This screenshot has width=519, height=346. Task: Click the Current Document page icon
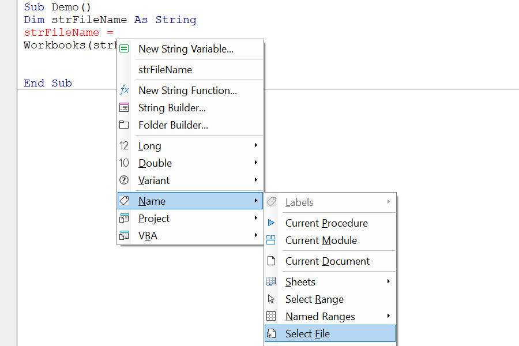pyautogui.click(x=271, y=261)
